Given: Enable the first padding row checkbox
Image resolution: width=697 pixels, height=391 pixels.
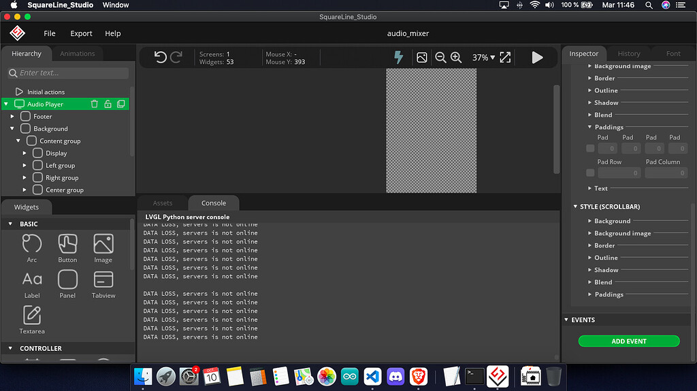Looking at the screenshot, I should 590,148.
